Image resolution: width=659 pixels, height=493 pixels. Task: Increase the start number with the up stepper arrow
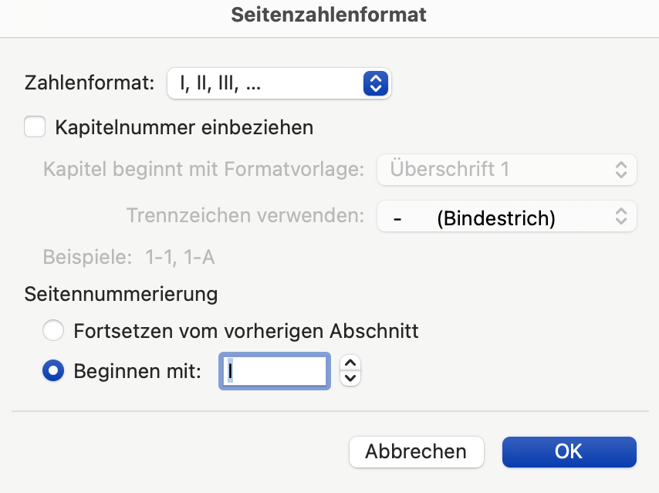pyautogui.click(x=350, y=363)
